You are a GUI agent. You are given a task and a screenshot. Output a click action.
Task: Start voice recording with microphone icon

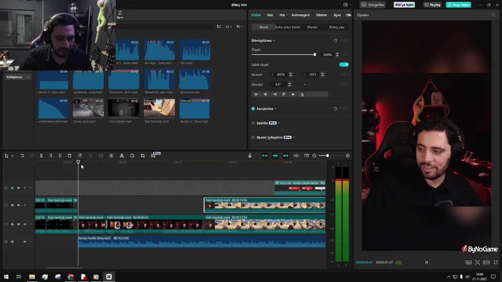250,155
